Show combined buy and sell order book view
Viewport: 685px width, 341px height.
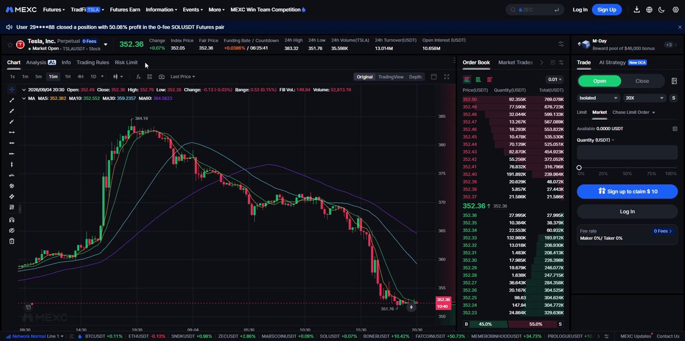click(x=467, y=79)
